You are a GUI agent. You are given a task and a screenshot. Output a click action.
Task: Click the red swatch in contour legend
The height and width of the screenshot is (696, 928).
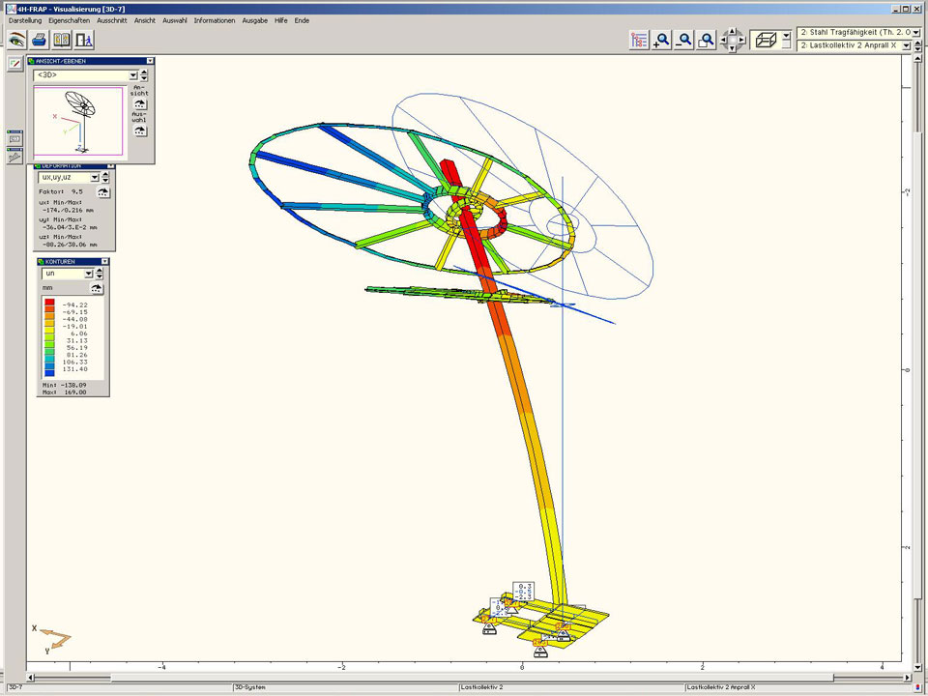click(48, 304)
